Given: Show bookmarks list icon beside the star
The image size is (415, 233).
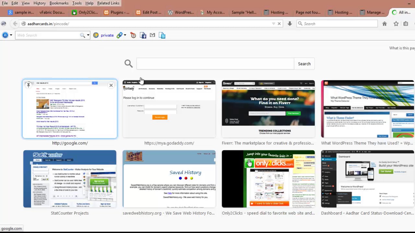Looking at the screenshot, I should click(406, 24).
